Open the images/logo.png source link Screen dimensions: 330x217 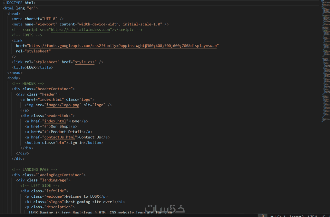(x=63, y=105)
